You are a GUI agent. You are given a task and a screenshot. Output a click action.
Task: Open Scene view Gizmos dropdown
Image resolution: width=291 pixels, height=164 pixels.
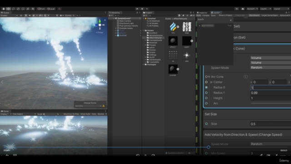pos(70,15)
